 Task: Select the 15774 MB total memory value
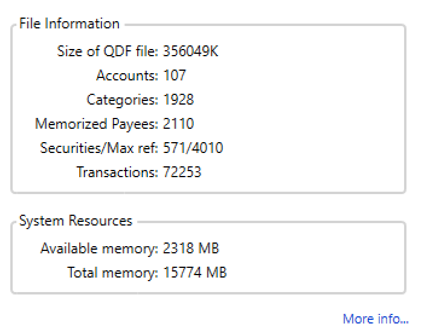click(195, 273)
